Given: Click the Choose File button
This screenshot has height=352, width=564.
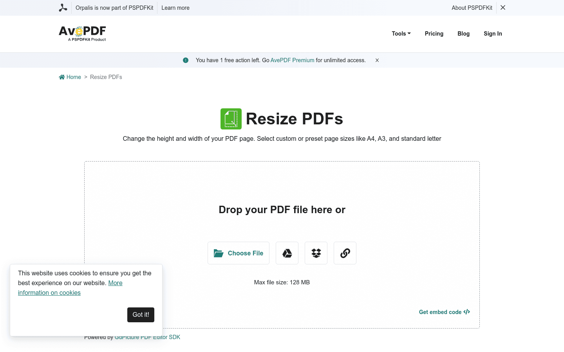Looking at the screenshot, I should point(239,253).
